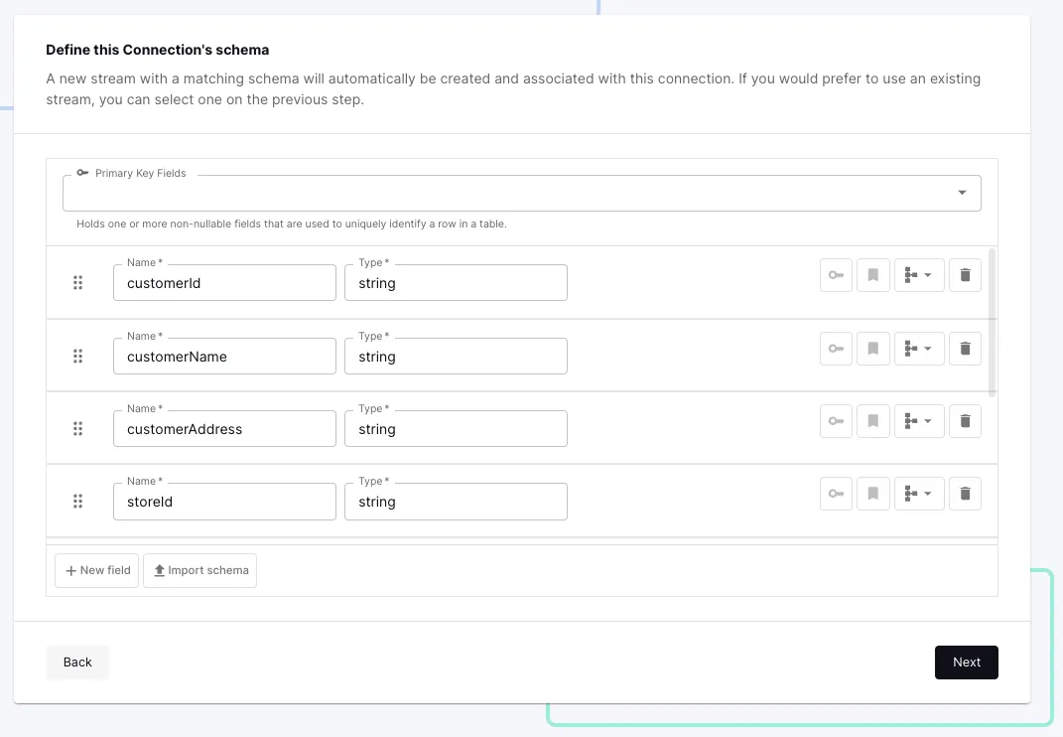The width and height of the screenshot is (1063, 737).
Task: Click the customerName Name field
Action: click(224, 357)
